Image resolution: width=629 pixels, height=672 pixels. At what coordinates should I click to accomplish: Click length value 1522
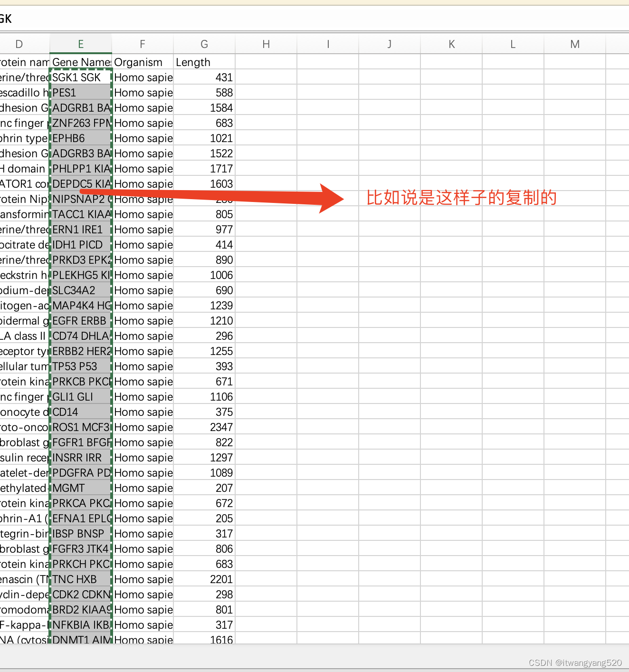pyautogui.click(x=204, y=153)
